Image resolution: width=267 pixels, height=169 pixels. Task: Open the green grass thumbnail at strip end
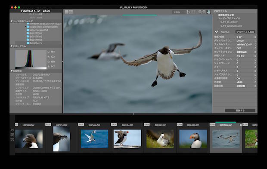click(x=251, y=139)
